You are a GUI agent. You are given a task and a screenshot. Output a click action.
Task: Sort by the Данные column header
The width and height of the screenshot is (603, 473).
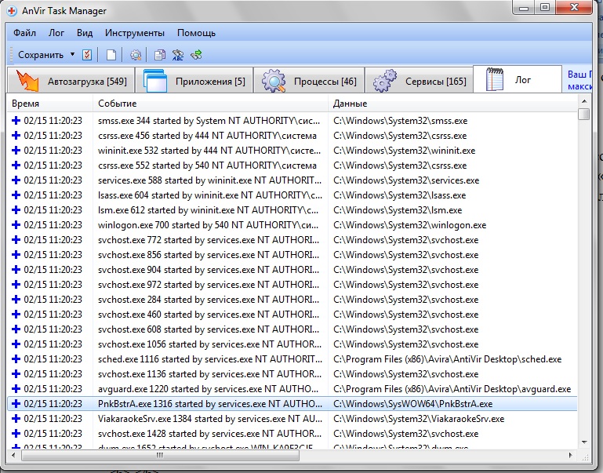452,104
